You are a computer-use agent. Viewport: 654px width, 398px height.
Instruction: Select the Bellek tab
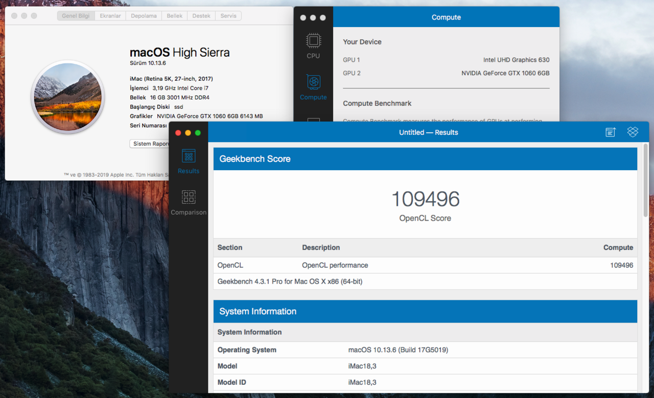click(175, 16)
